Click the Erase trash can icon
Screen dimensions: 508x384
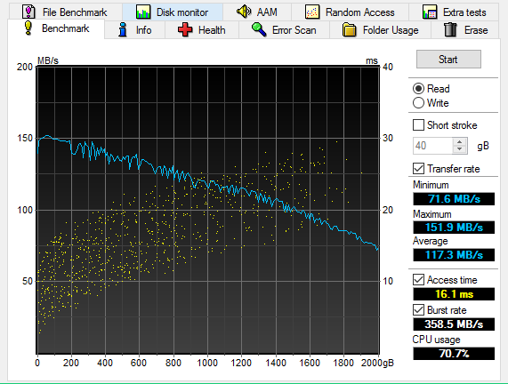[450, 30]
